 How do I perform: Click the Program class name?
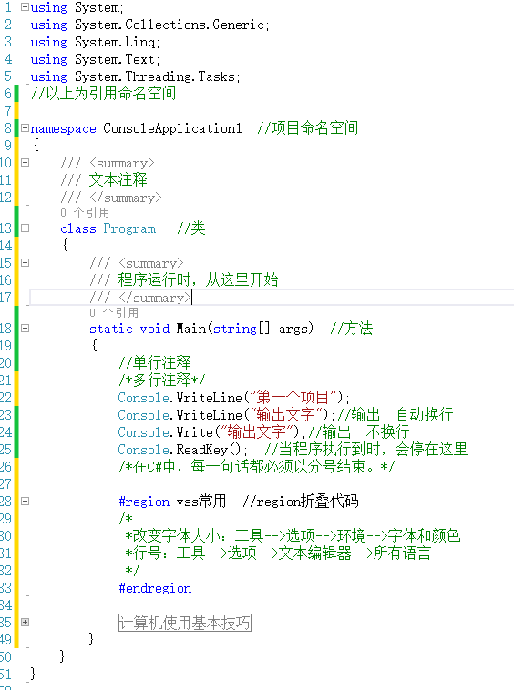[x=129, y=228]
